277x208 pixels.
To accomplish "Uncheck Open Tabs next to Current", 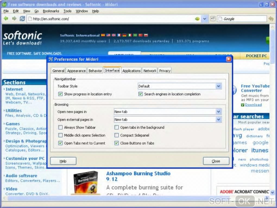I will [x=60, y=143].
